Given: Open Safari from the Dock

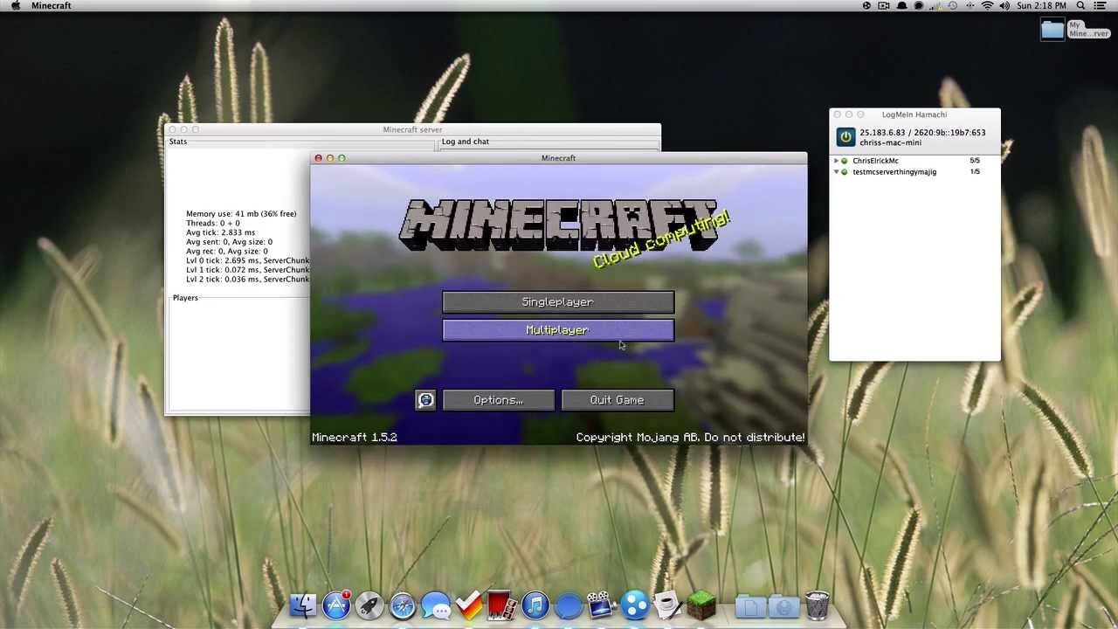Looking at the screenshot, I should coord(403,605).
